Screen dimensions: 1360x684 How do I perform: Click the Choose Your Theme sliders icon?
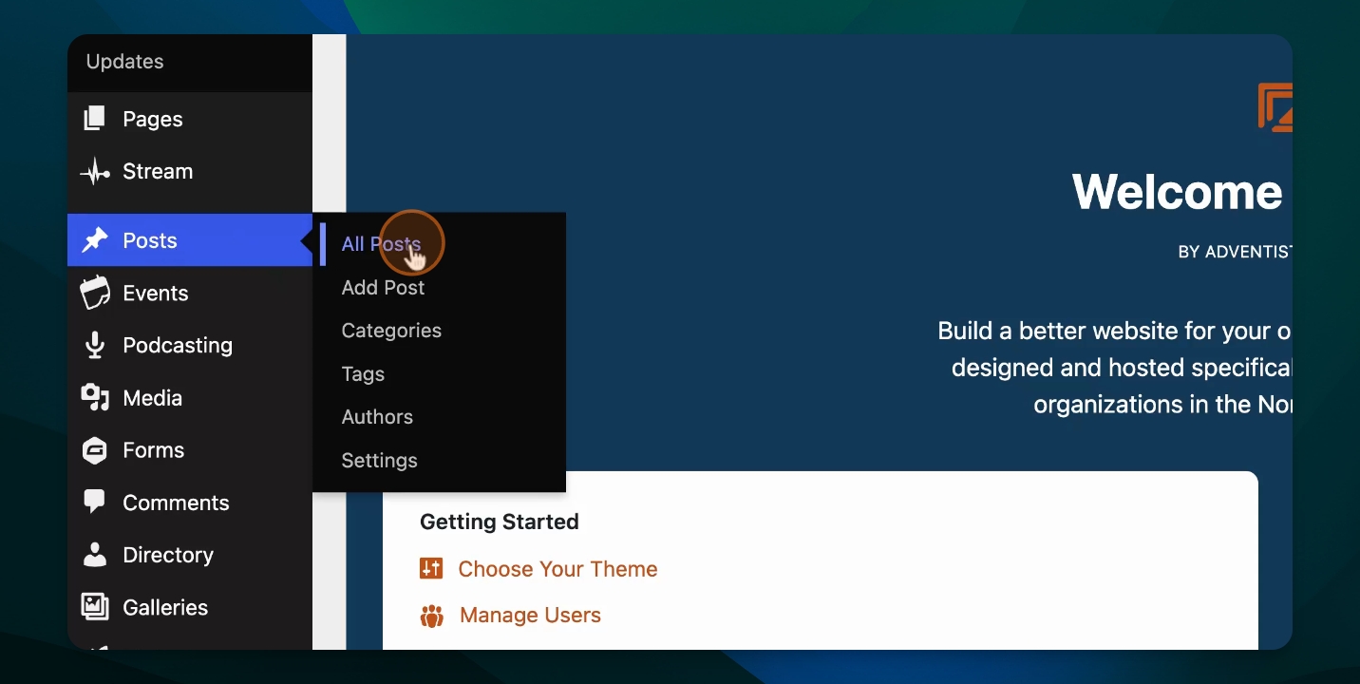tap(431, 568)
